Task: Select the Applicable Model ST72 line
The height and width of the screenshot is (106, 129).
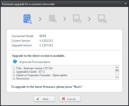Action: click(x=29, y=72)
